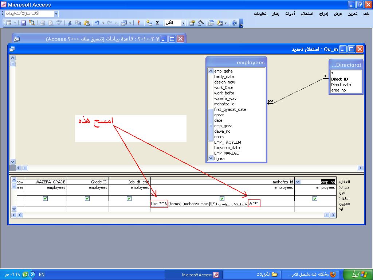This screenshot has height=280, width=373.
Task: Click the mohafza_id criteria expression cell
Action: pyautogui.click(x=223, y=204)
